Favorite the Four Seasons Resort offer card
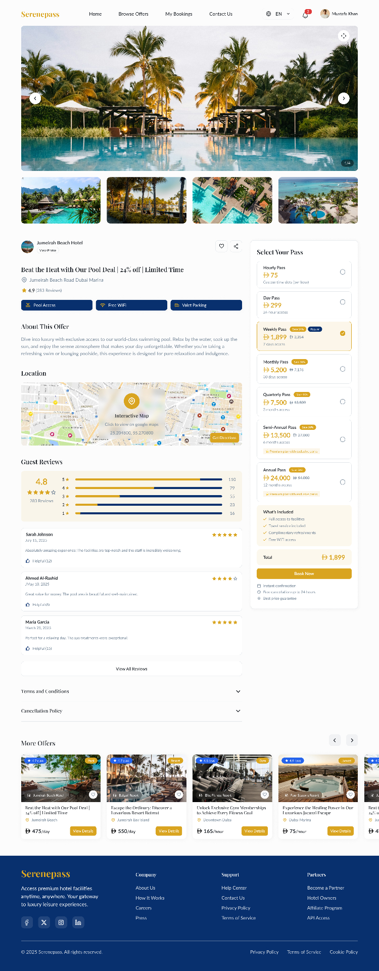 (x=351, y=795)
